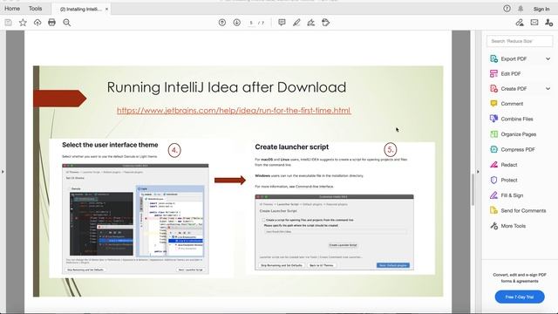Click the current page number field
Viewport: 558px width, 314px height.
(x=251, y=23)
